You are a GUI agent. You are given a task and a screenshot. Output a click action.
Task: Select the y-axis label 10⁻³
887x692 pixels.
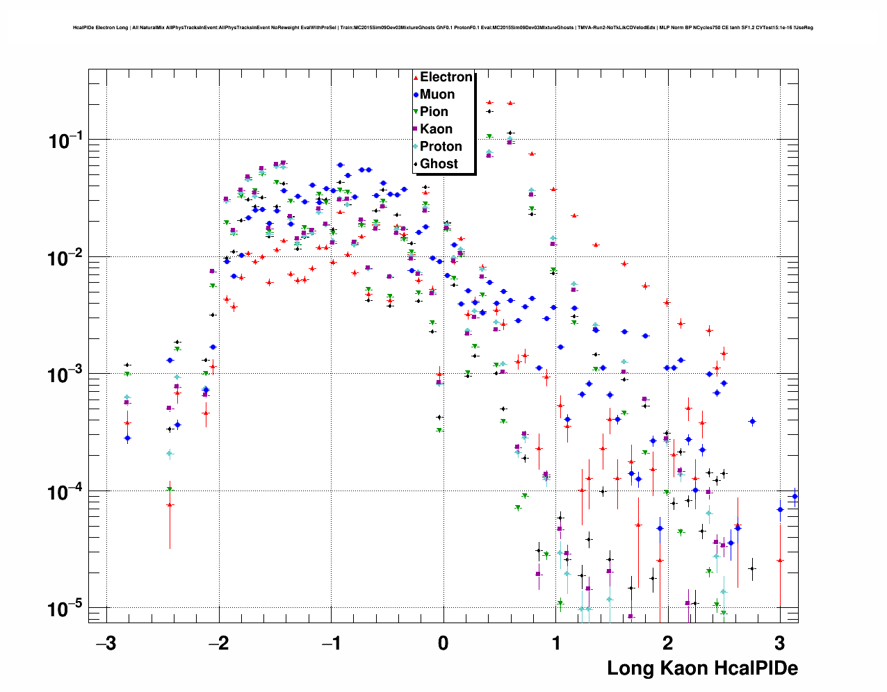tap(66, 374)
